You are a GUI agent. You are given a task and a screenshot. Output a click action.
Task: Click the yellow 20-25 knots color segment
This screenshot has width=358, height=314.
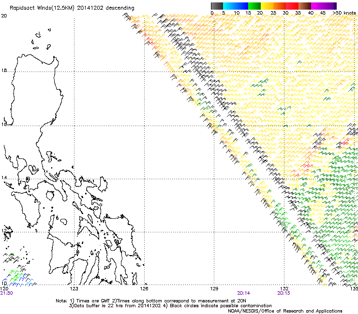point(267,6)
